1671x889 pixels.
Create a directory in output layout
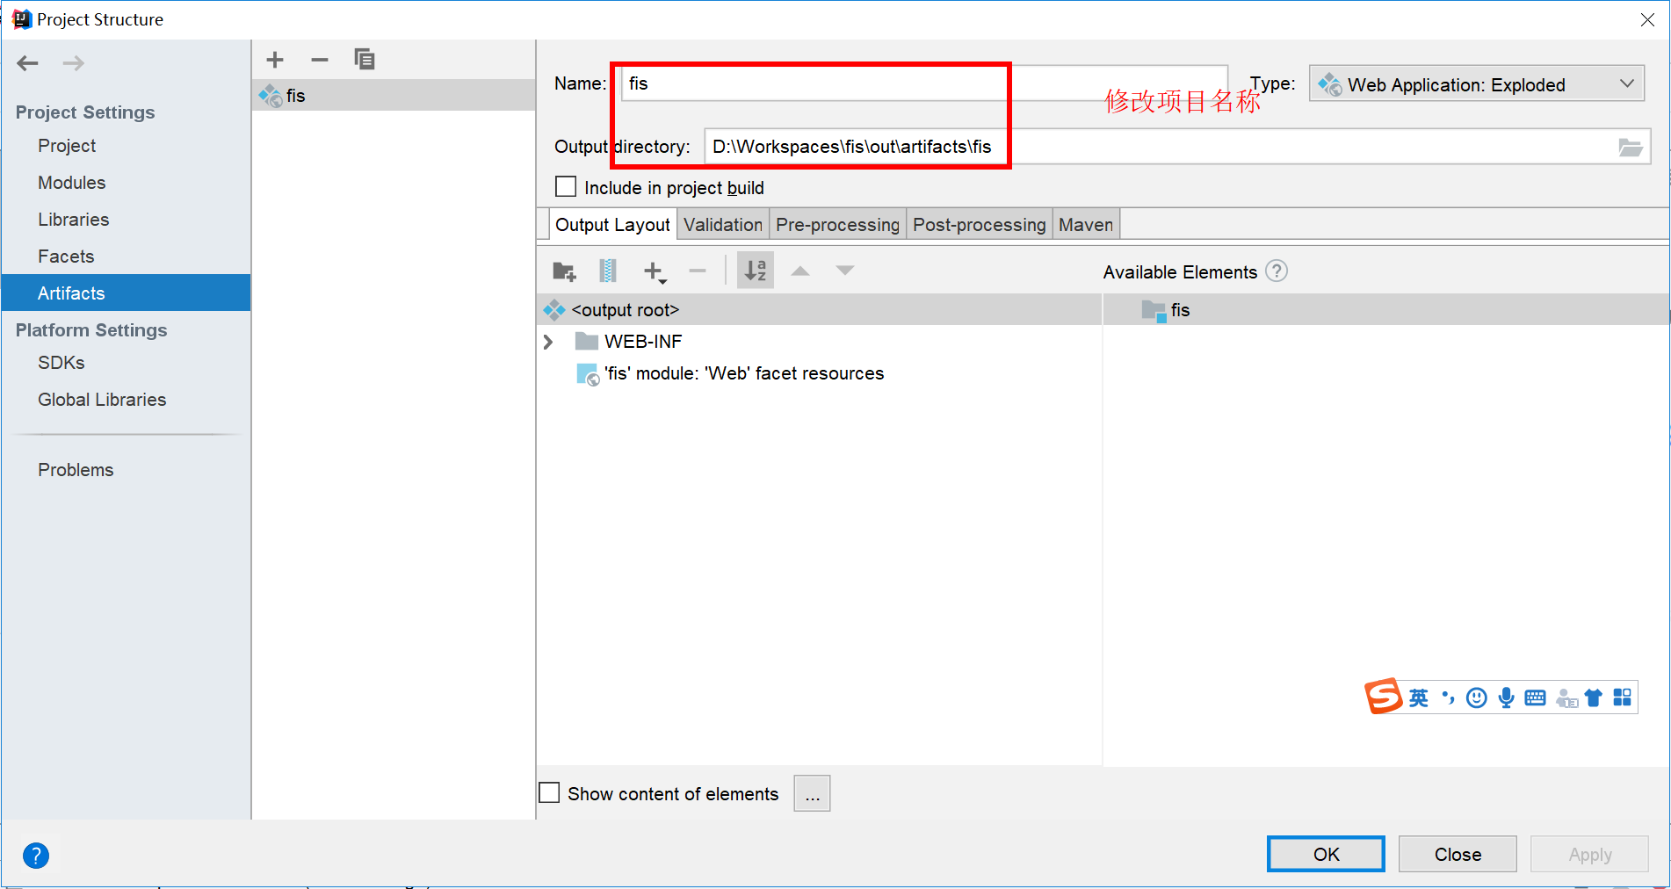564,271
